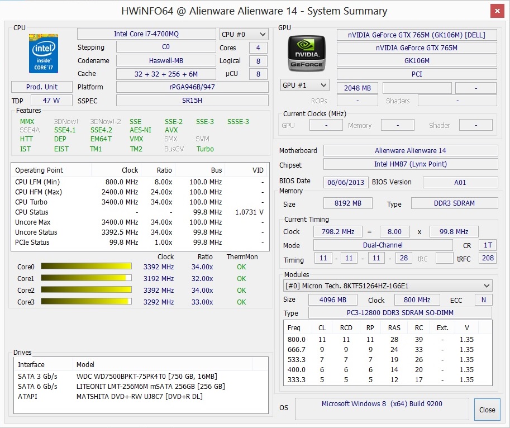Click the Dual-Channel mode field
Viewport: 510px width, 428px height.
click(383, 245)
